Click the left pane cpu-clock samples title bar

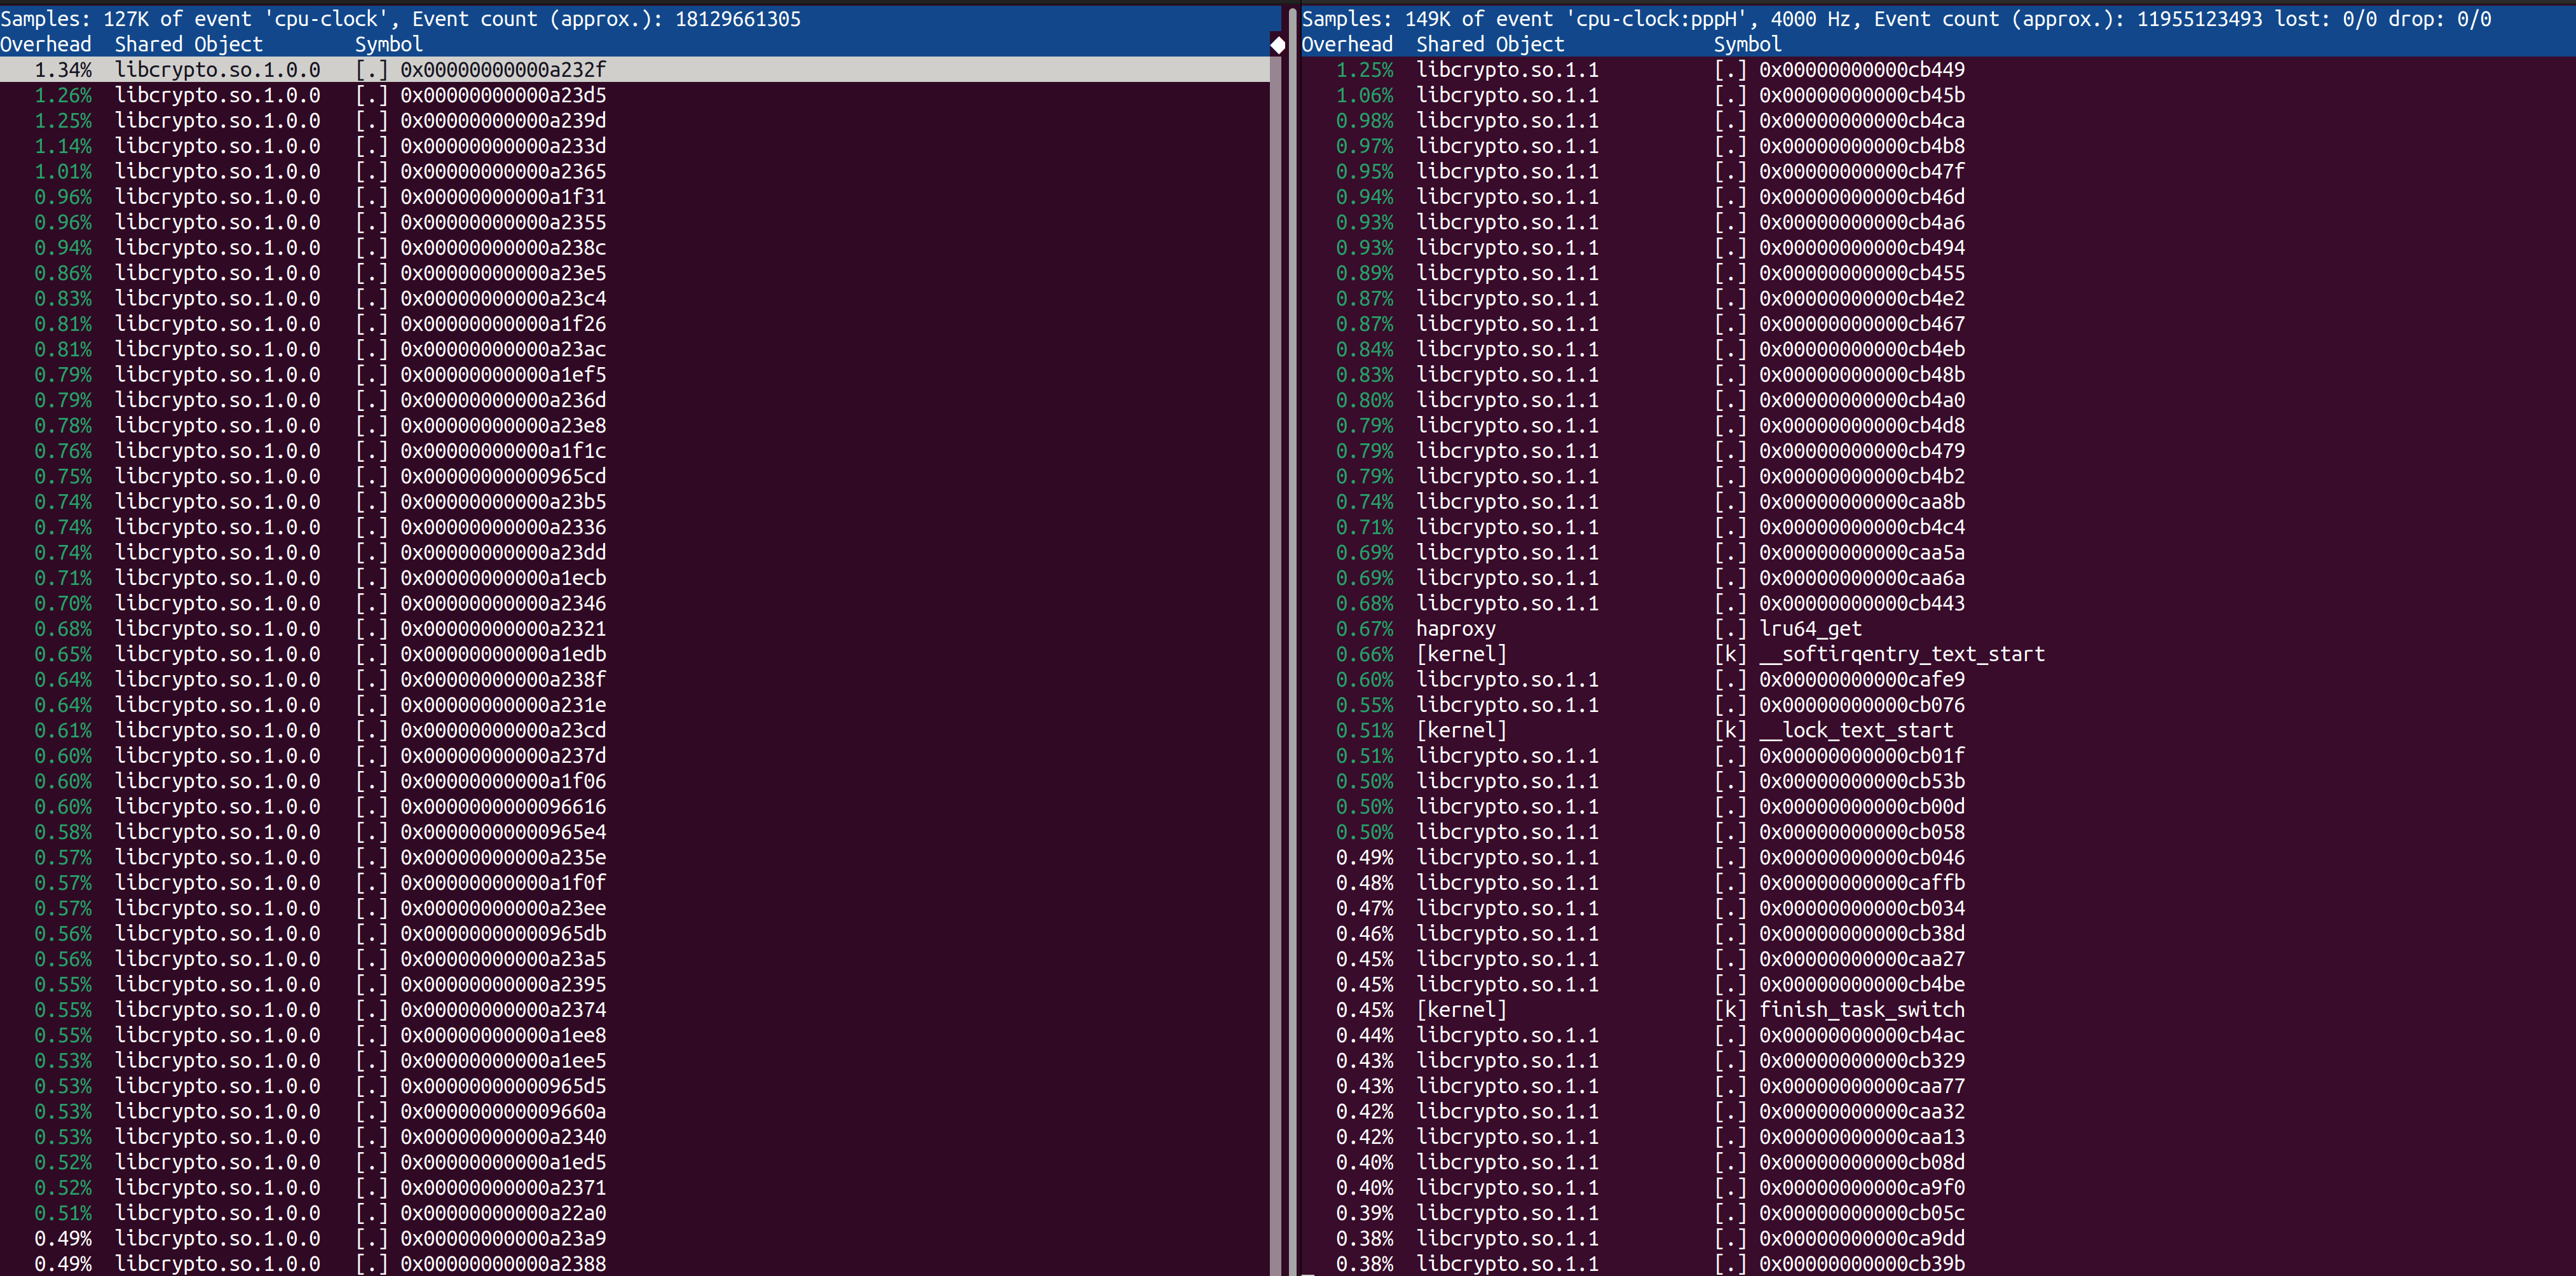400,18
